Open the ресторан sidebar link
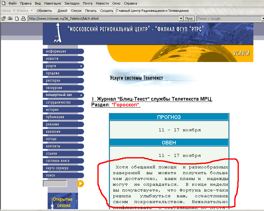 coord(63,81)
